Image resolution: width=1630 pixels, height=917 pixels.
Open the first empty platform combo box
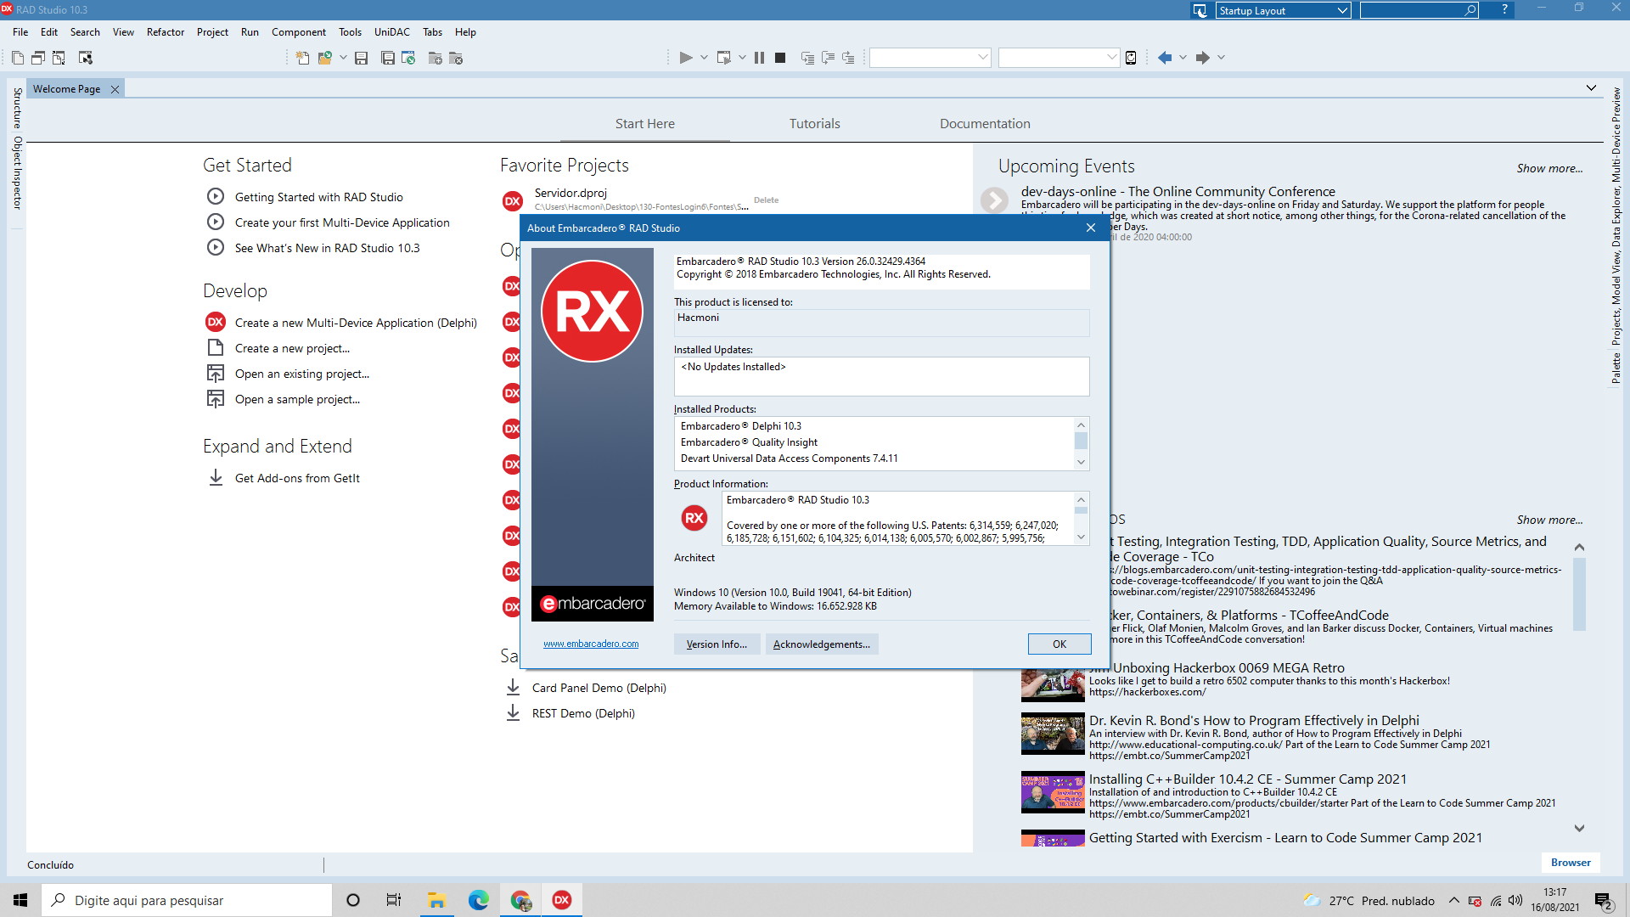[x=930, y=58]
